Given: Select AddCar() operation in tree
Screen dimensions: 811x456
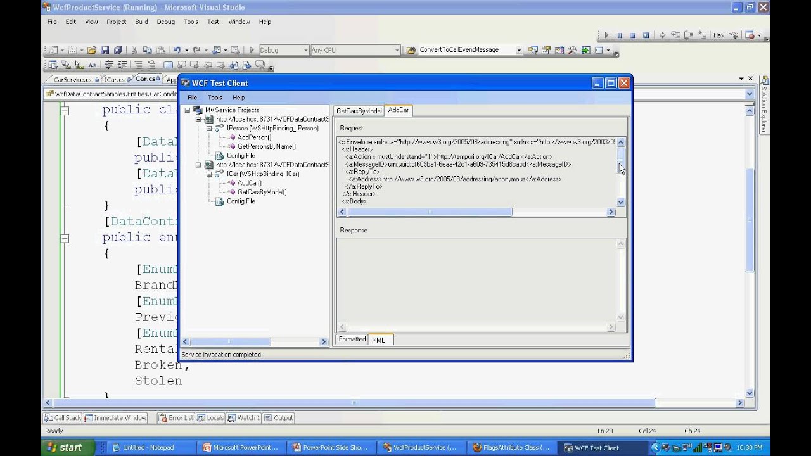Looking at the screenshot, I should pyautogui.click(x=249, y=183).
